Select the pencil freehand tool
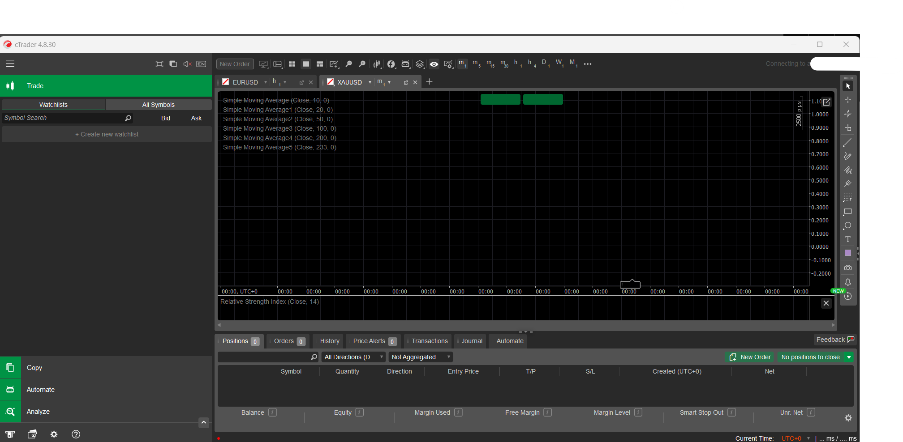The height and width of the screenshot is (442, 903). (848, 156)
